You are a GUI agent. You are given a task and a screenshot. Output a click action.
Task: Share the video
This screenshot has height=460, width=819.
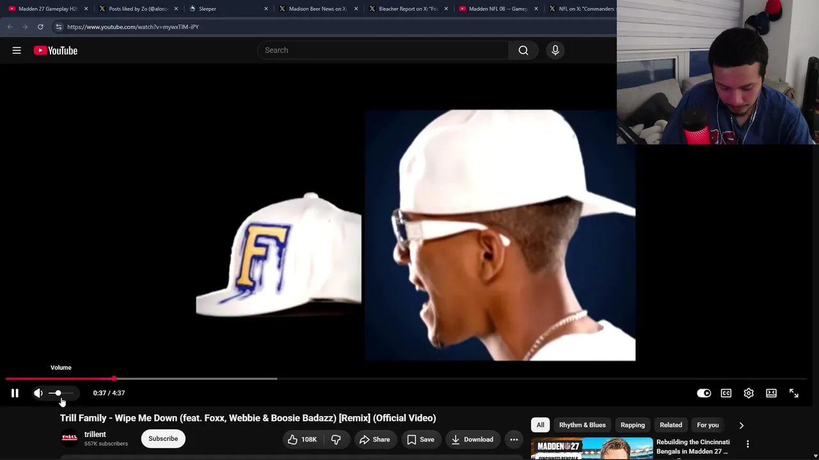point(374,439)
